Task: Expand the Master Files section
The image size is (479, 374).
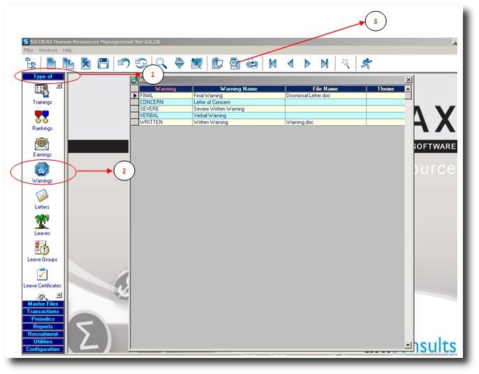Action: (43, 304)
